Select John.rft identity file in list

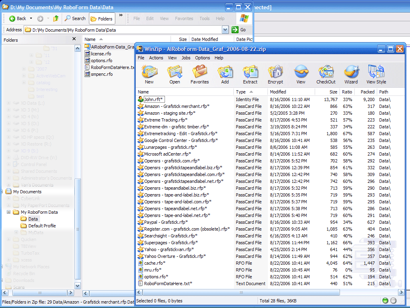click(x=154, y=99)
